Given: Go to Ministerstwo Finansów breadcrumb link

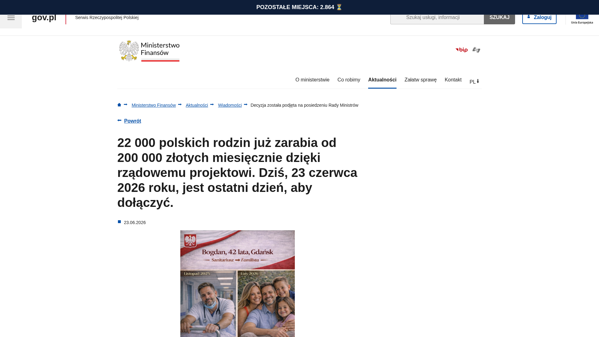Looking at the screenshot, I should point(153,105).
